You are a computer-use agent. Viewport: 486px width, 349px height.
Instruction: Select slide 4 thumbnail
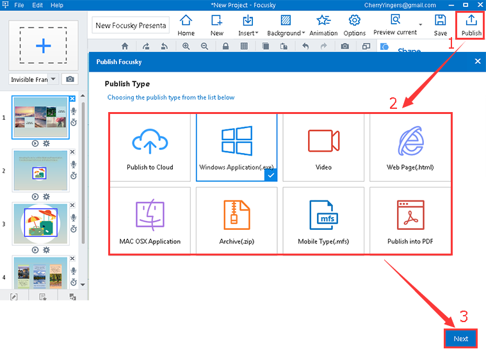click(x=40, y=272)
